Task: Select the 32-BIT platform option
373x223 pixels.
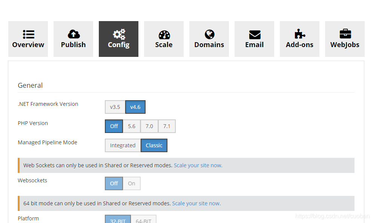Action: 118,220
